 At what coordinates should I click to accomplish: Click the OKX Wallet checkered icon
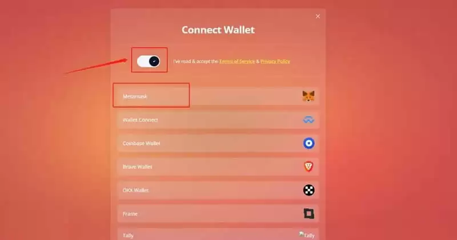[308, 190]
